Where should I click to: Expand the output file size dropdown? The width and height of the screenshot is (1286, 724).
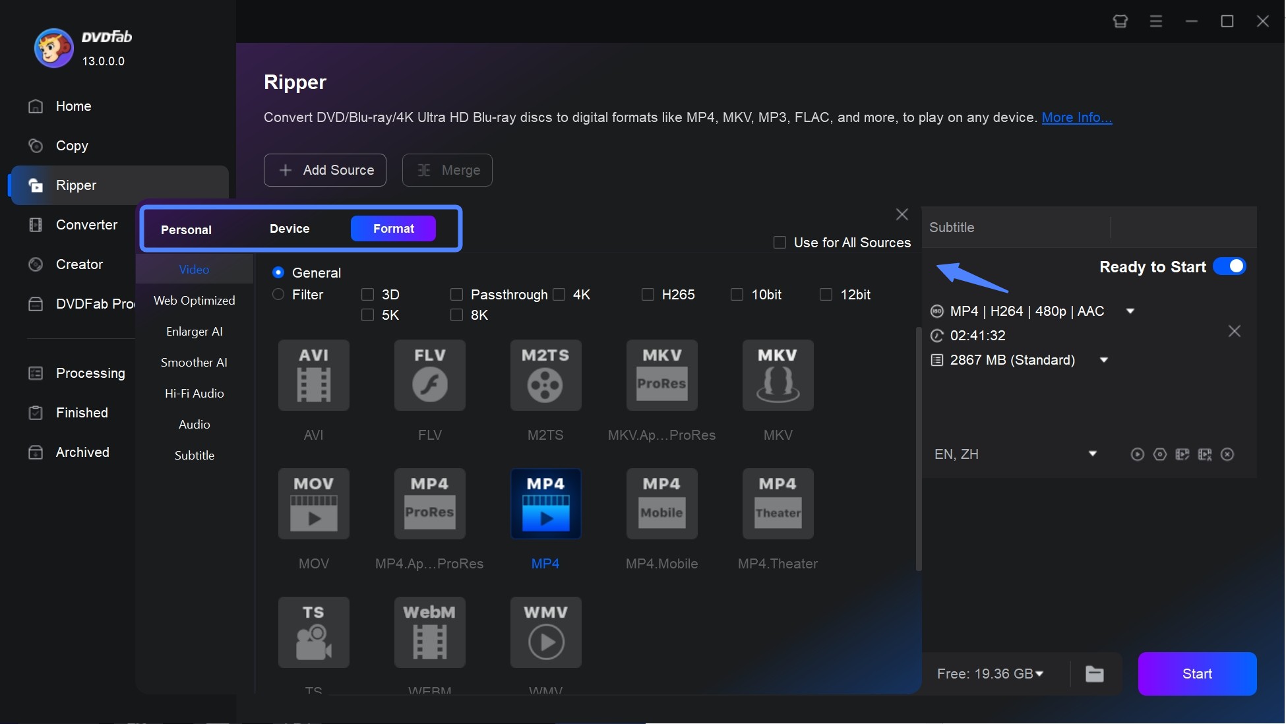click(1106, 359)
